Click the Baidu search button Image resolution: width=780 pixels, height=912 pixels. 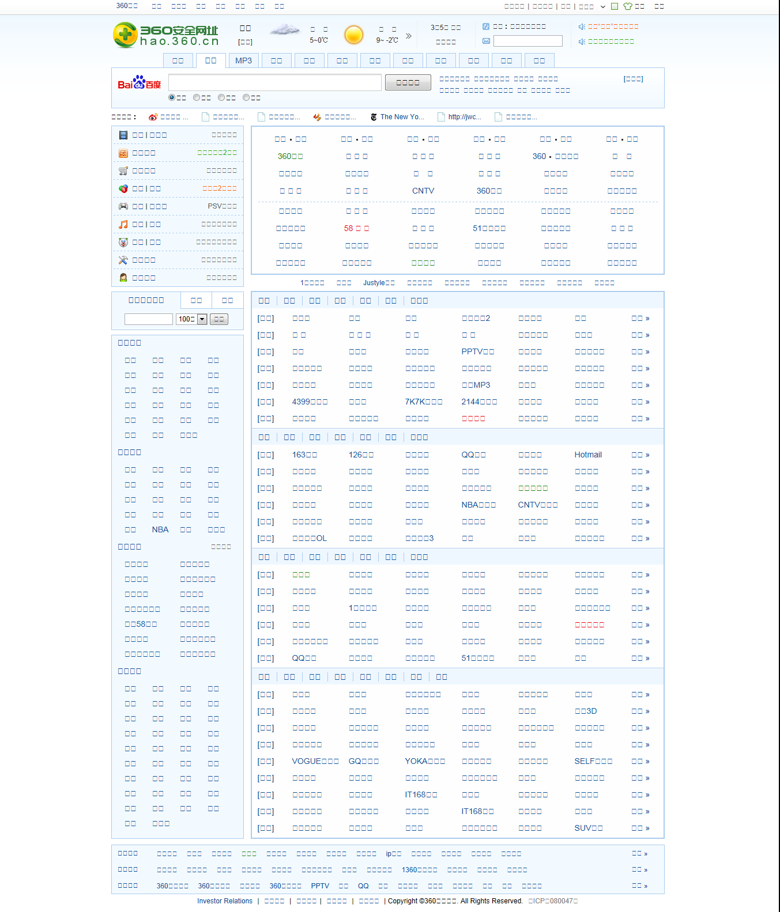point(408,82)
